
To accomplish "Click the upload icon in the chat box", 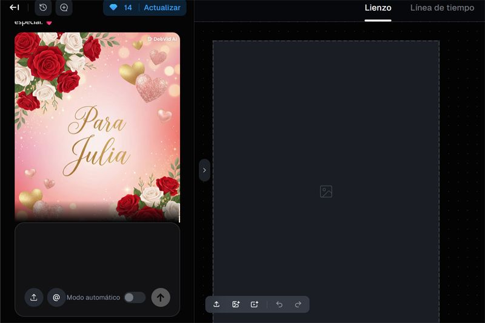I will coord(34,298).
